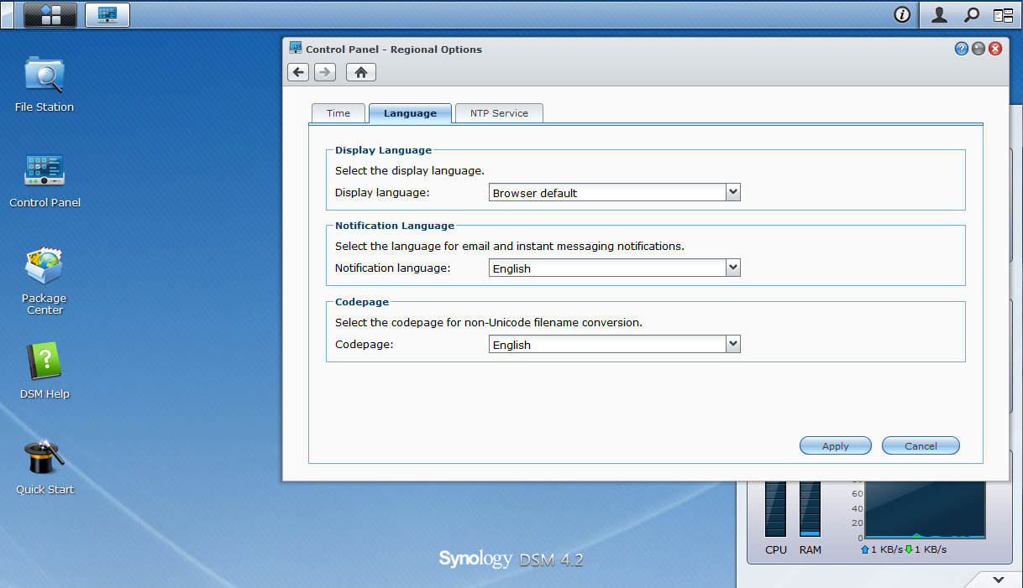This screenshot has width=1023, height=588.
Task: Click the Notification Language section heading
Action: 395,226
